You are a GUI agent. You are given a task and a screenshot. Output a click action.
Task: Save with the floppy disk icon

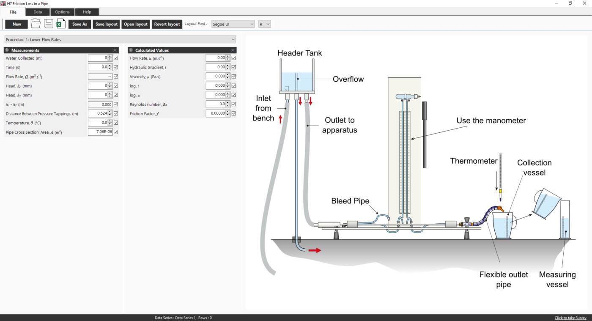[49, 24]
